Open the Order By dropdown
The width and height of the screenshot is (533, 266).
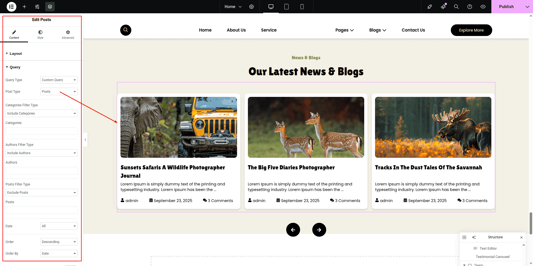click(x=59, y=254)
